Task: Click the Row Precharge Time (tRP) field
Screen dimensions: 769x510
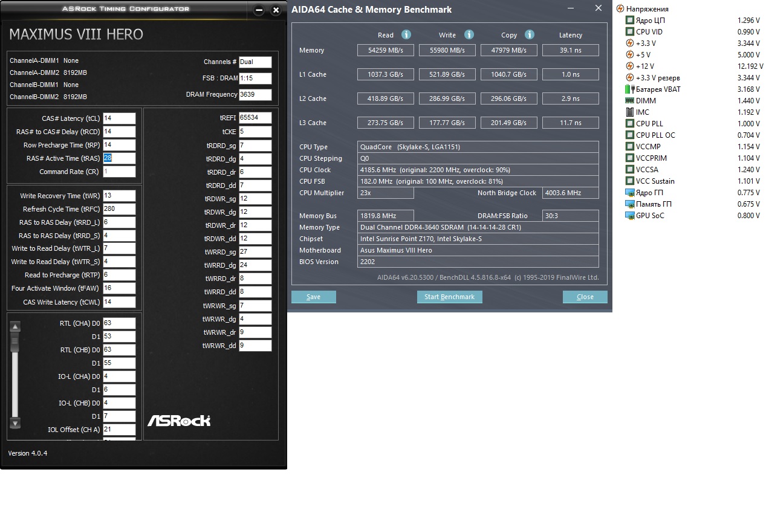Action: [x=119, y=145]
